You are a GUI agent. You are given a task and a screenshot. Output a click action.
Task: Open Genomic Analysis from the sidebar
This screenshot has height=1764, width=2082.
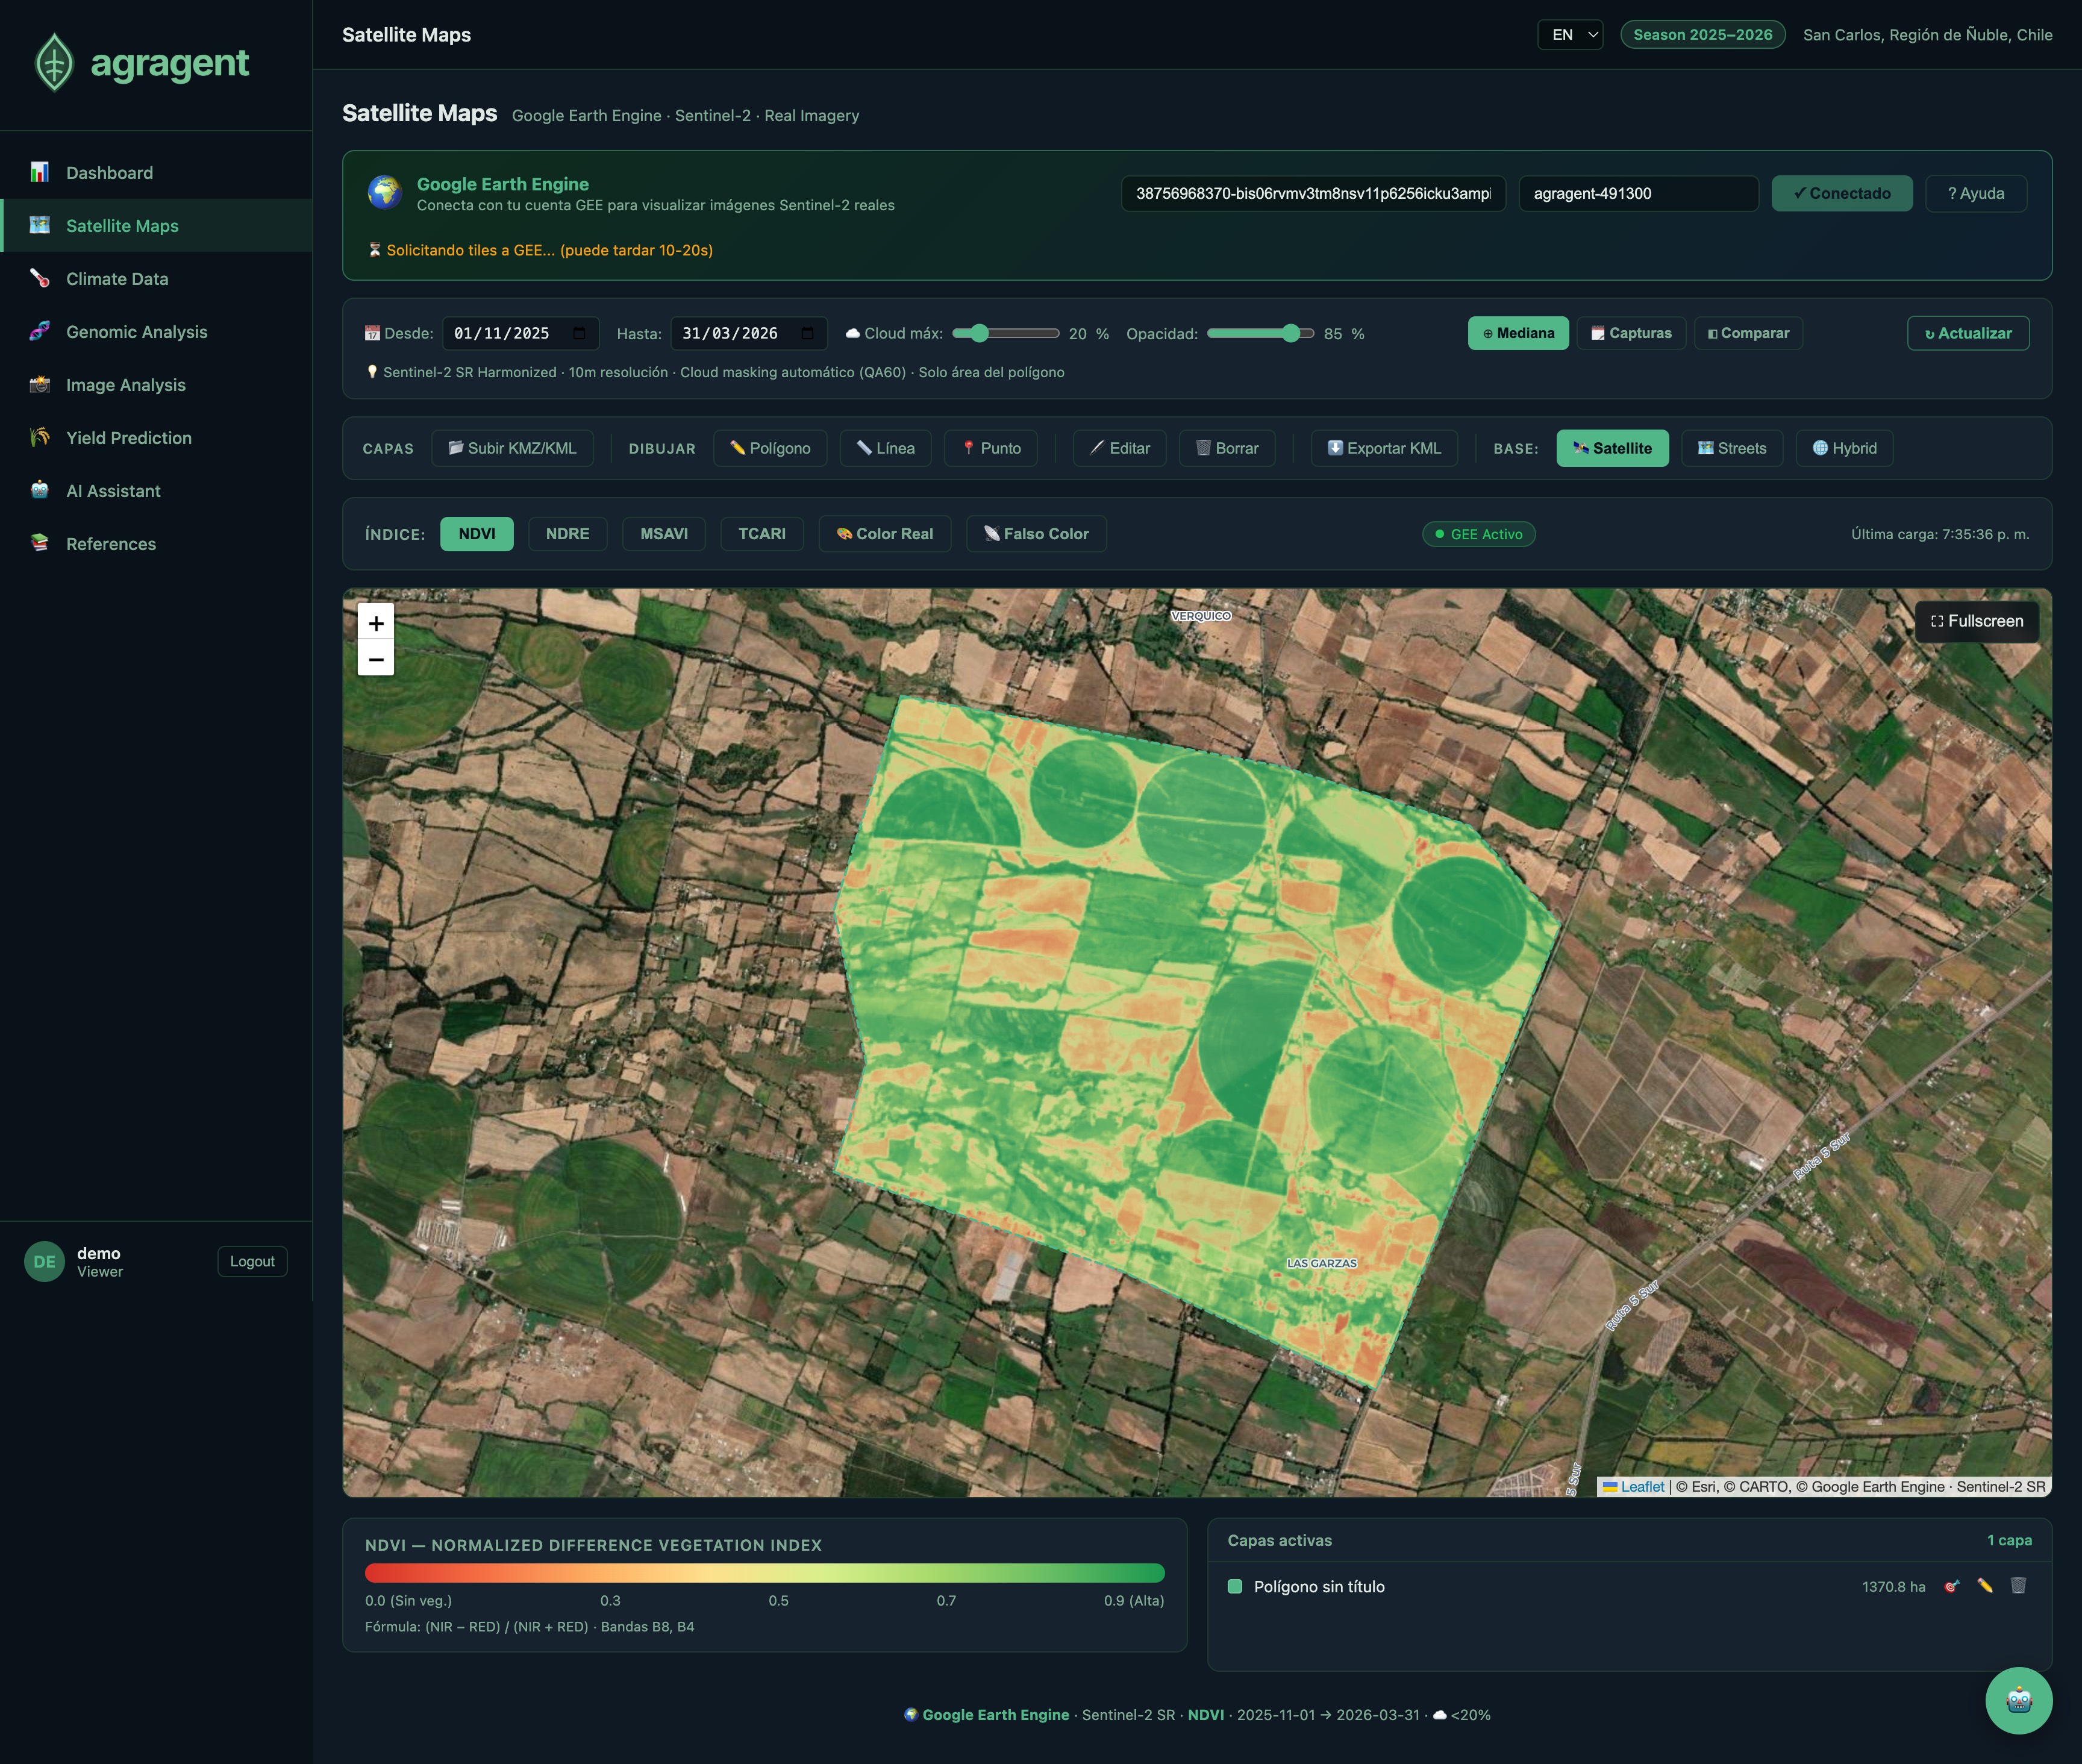[136, 331]
